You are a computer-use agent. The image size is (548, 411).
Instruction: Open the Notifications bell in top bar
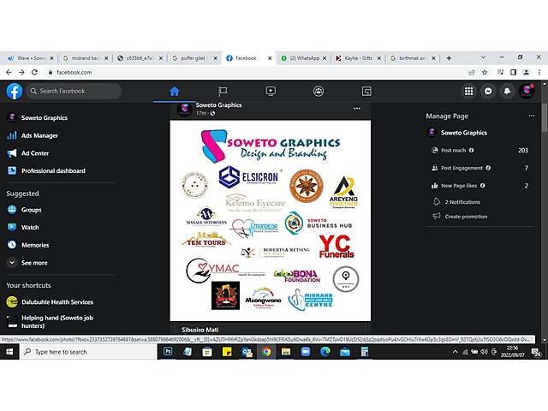tap(507, 91)
